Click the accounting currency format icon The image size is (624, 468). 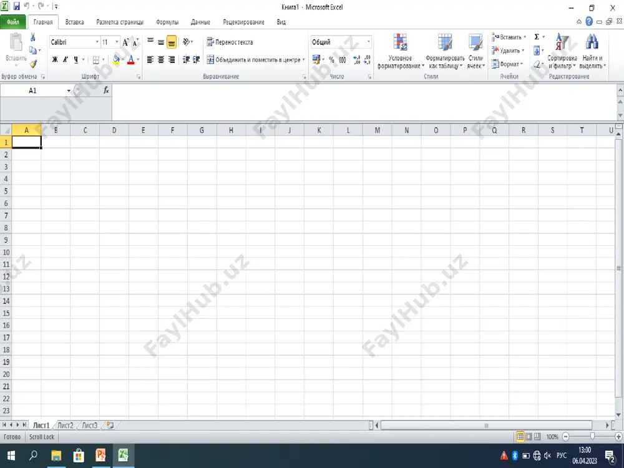[x=316, y=60]
